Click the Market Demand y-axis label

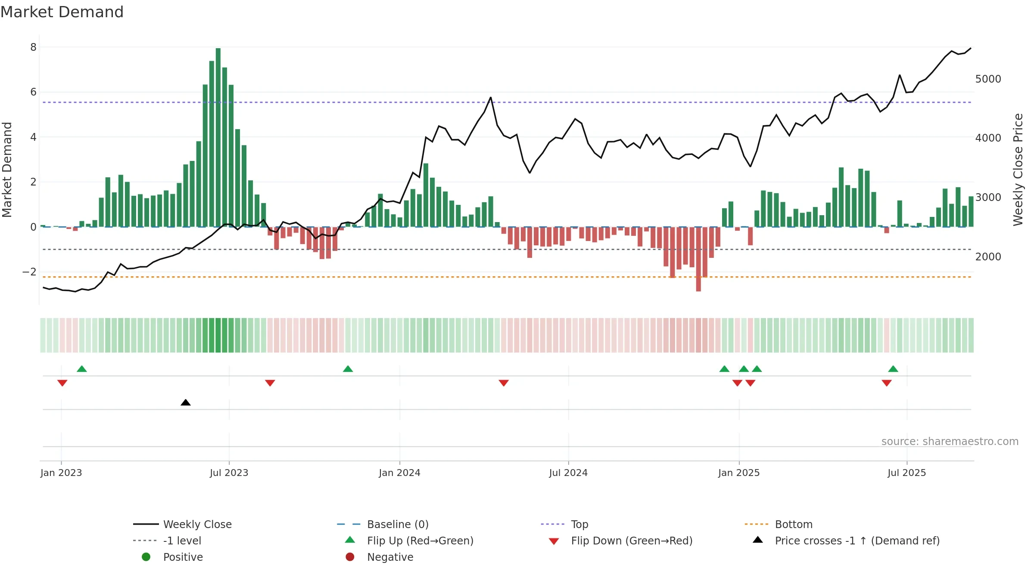point(7,170)
